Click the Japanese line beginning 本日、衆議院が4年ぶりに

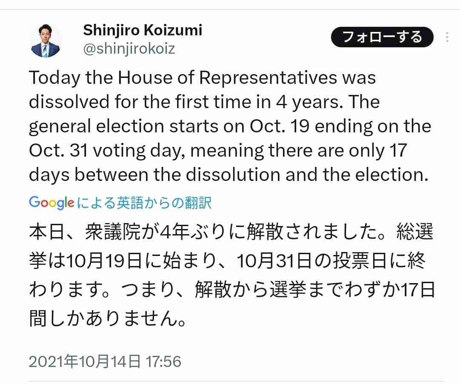pyautogui.click(x=231, y=232)
